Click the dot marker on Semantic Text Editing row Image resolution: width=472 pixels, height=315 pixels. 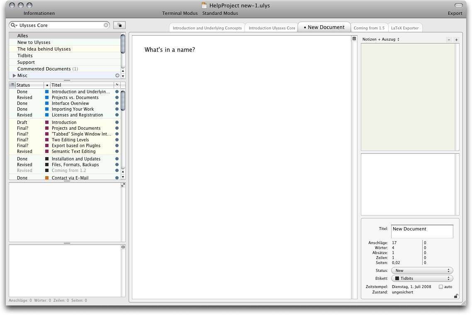click(117, 151)
